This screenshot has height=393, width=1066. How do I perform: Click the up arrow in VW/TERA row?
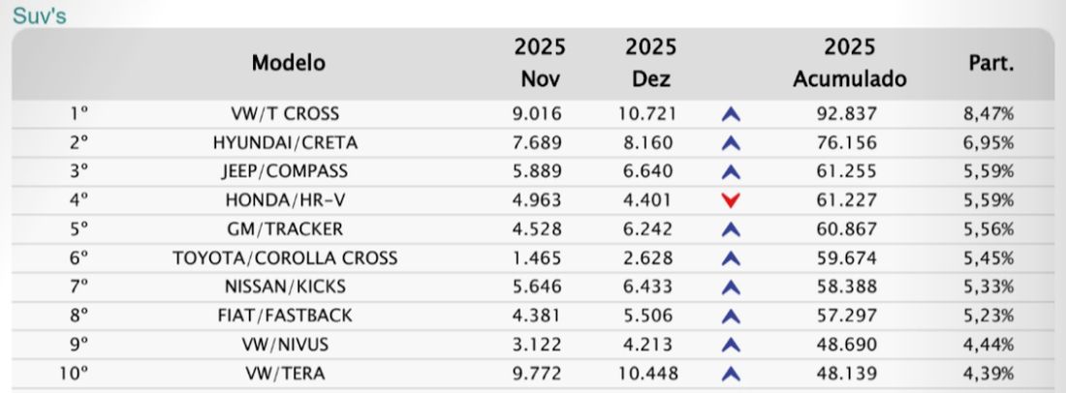(x=731, y=374)
